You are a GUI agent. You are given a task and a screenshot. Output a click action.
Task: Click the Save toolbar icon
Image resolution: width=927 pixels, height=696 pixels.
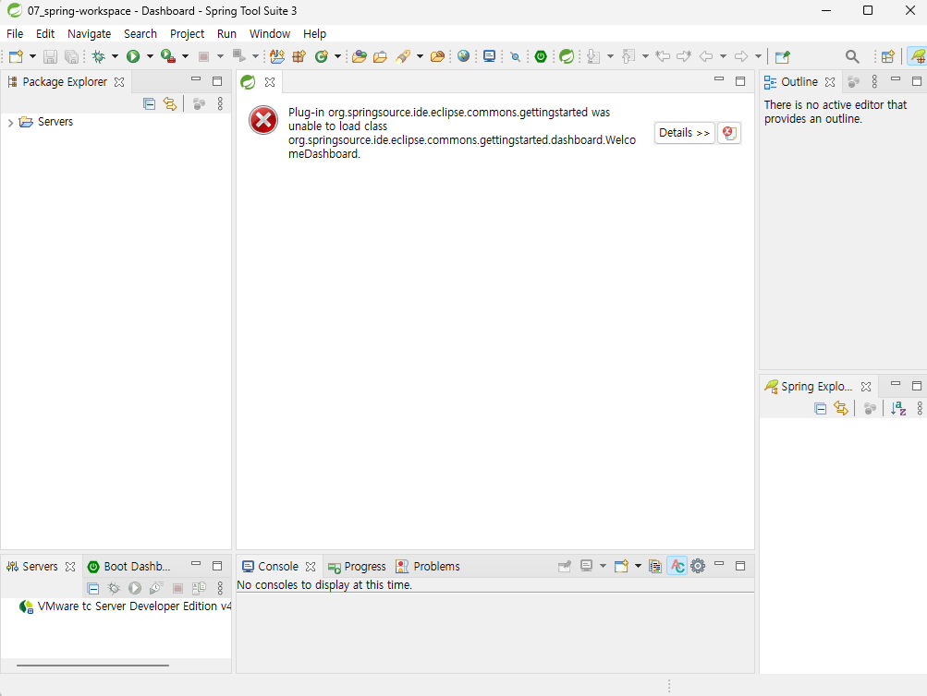click(50, 56)
